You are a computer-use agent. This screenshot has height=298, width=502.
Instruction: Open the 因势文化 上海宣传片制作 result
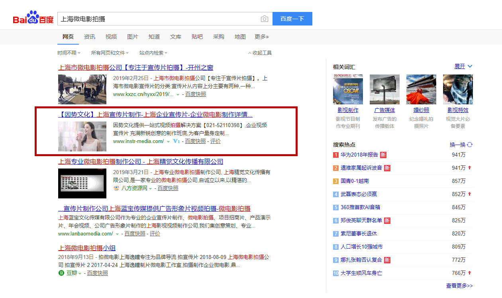pos(155,115)
